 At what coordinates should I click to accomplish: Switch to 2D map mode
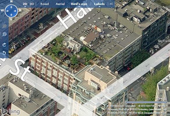coord(25,4)
